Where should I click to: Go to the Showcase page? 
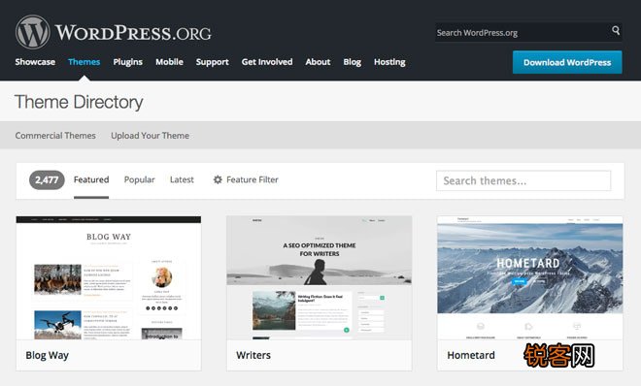pyautogui.click(x=35, y=62)
